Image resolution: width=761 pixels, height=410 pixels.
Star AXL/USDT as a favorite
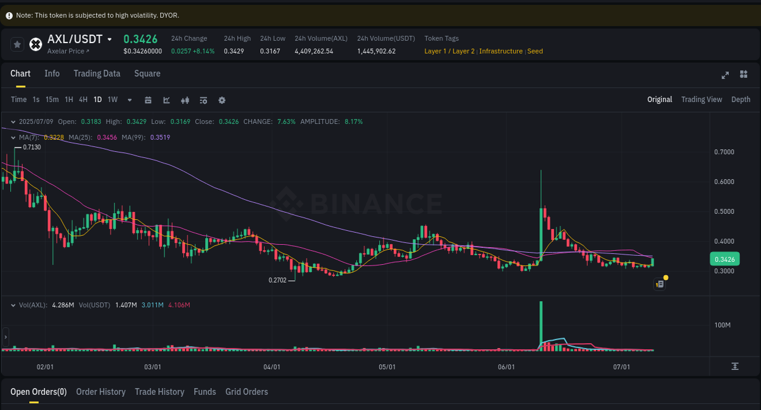[17, 44]
